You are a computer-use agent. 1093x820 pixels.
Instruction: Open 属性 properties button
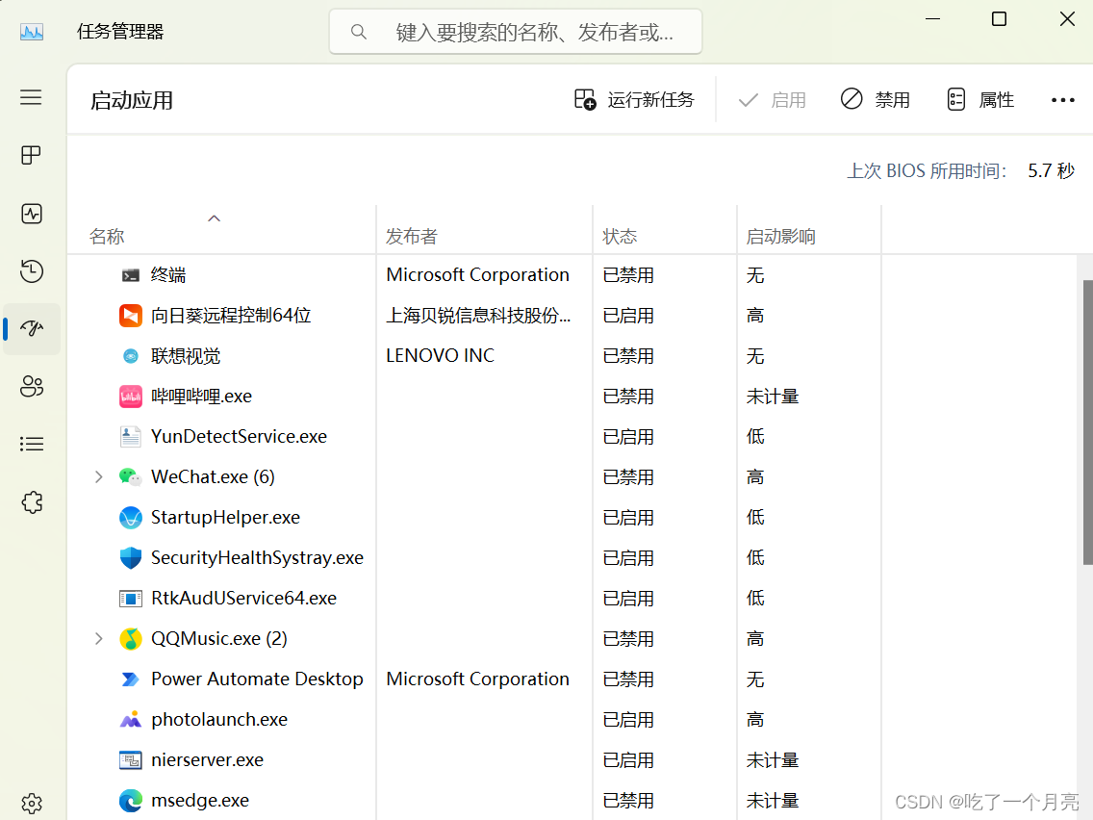(980, 100)
